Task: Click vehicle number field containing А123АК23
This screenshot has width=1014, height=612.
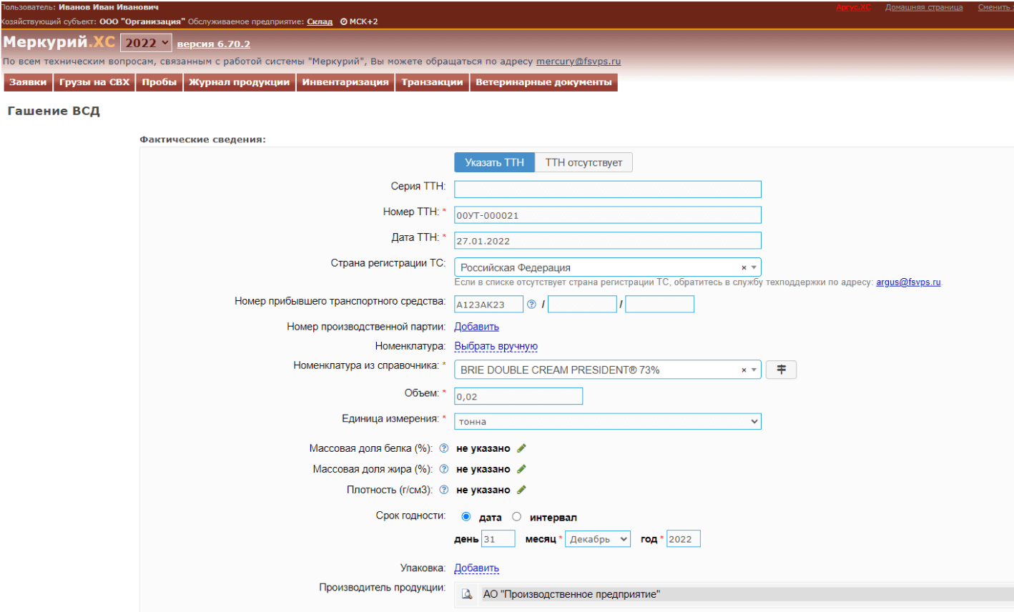Action: coord(489,305)
